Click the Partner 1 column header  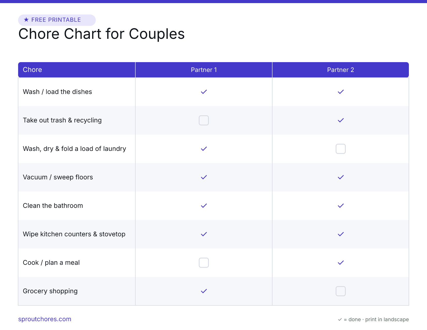point(204,70)
